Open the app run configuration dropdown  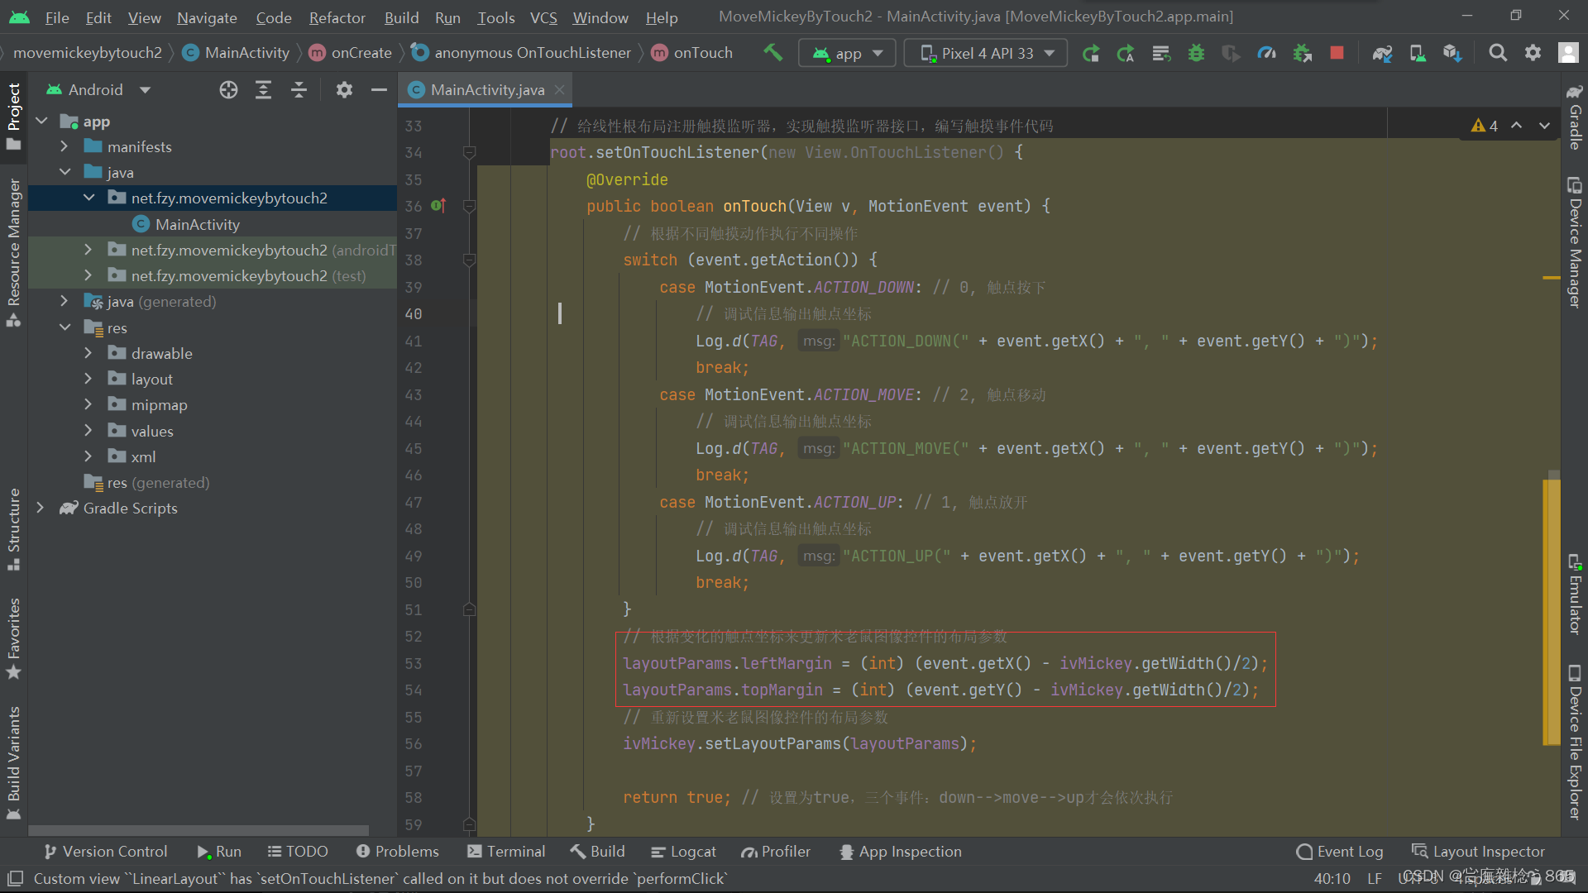click(847, 54)
